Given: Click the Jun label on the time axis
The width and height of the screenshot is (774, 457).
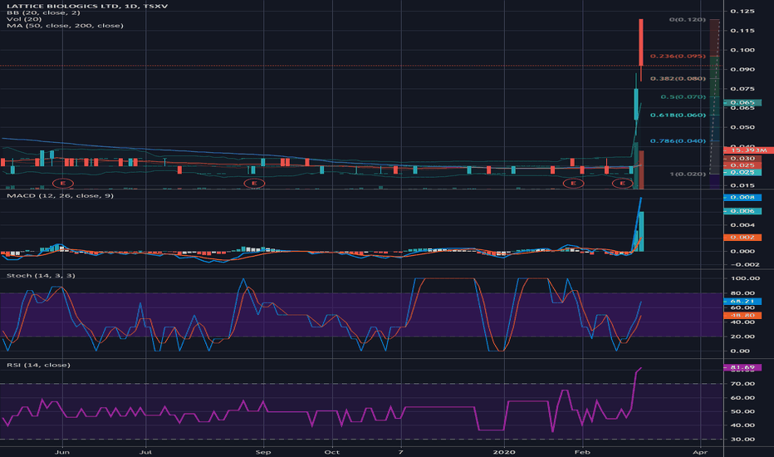Looking at the screenshot, I should click(62, 452).
